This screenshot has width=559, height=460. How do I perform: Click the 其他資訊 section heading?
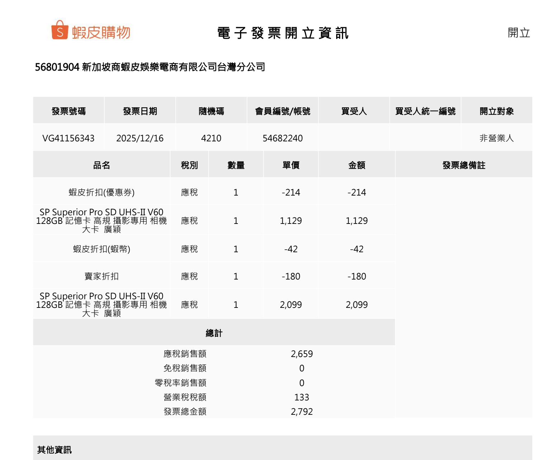pyautogui.click(x=55, y=450)
